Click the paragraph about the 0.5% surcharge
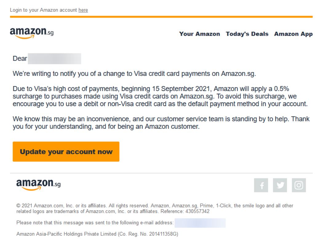Image resolution: width=327 pixels, height=249 pixels. [160, 96]
